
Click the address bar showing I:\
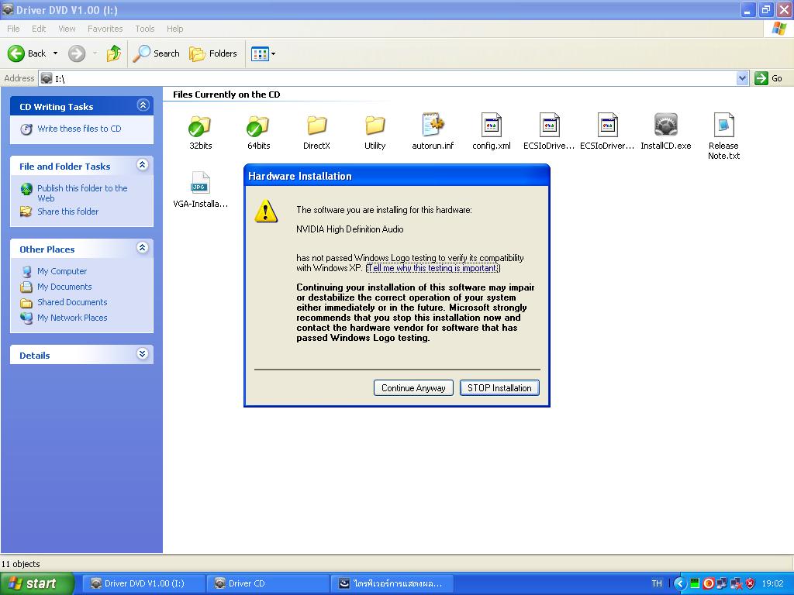tap(388, 78)
